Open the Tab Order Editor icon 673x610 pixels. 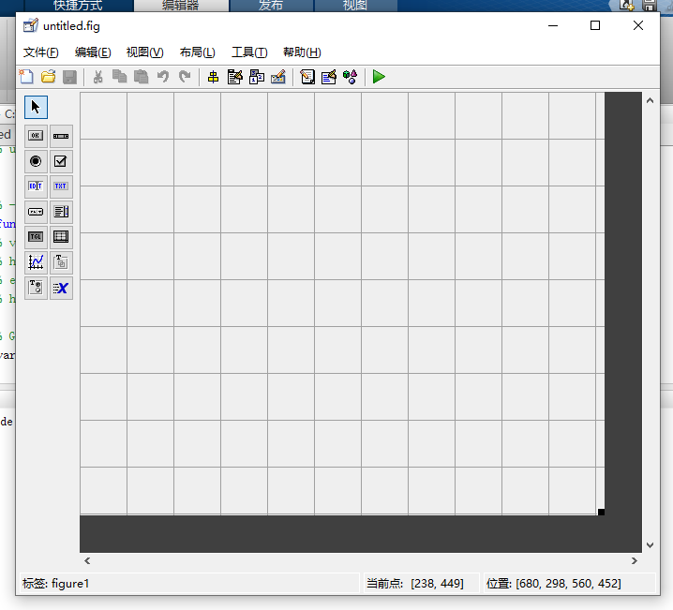257,77
